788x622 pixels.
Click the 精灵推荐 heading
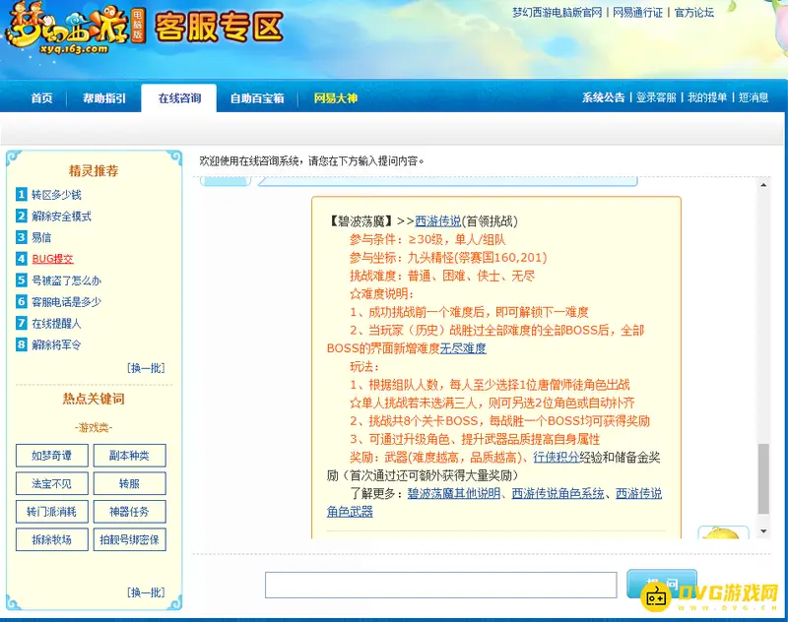94,171
